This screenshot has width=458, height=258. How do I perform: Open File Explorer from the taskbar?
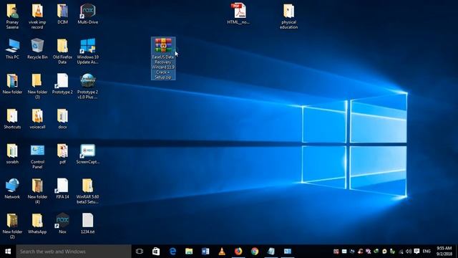pos(189,252)
